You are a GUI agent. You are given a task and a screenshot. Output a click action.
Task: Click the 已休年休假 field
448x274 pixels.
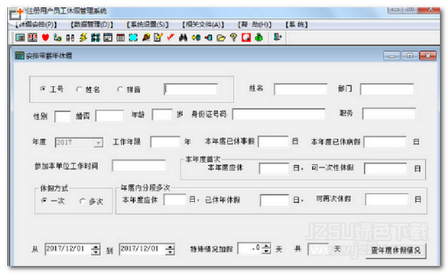[275, 200]
